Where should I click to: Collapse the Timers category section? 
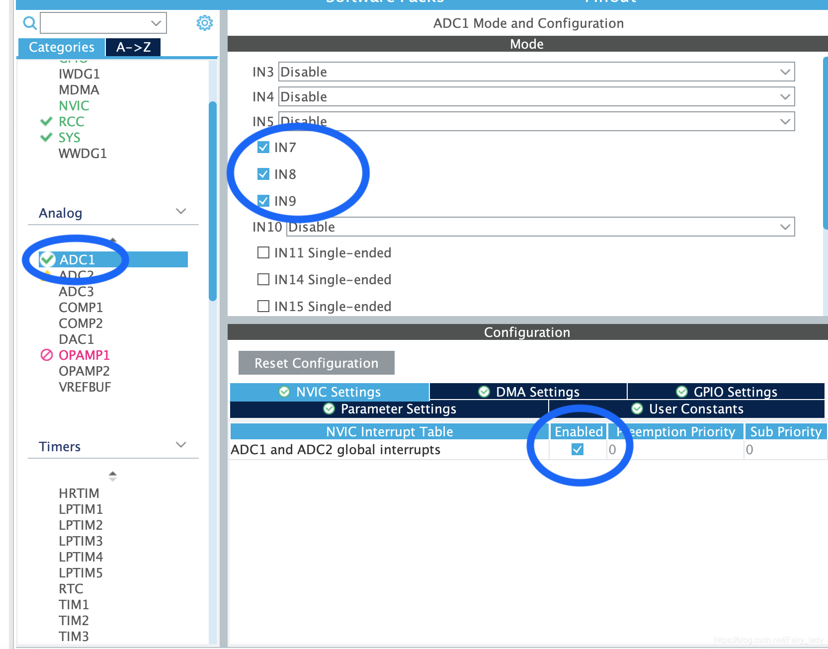click(x=181, y=445)
